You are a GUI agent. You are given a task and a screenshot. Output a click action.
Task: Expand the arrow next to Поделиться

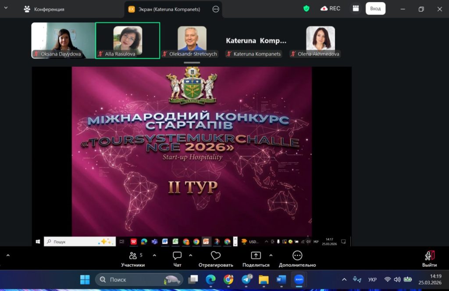[271, 255]
